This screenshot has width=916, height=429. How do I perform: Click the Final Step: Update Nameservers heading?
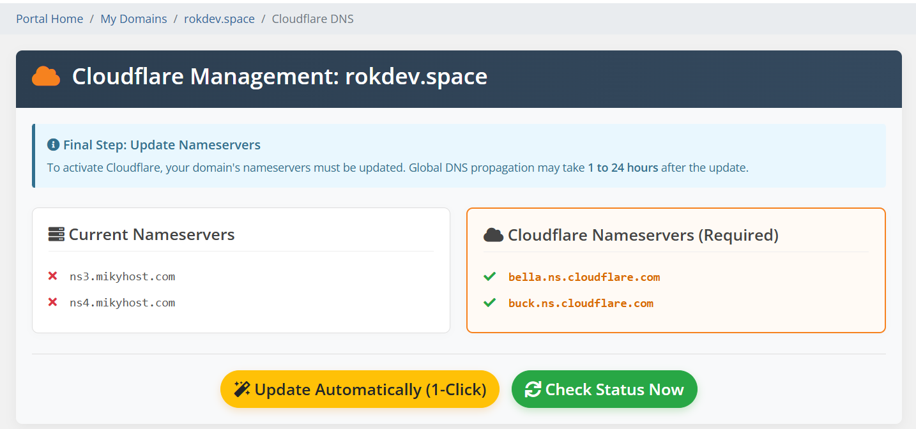[x=162, y=144]
